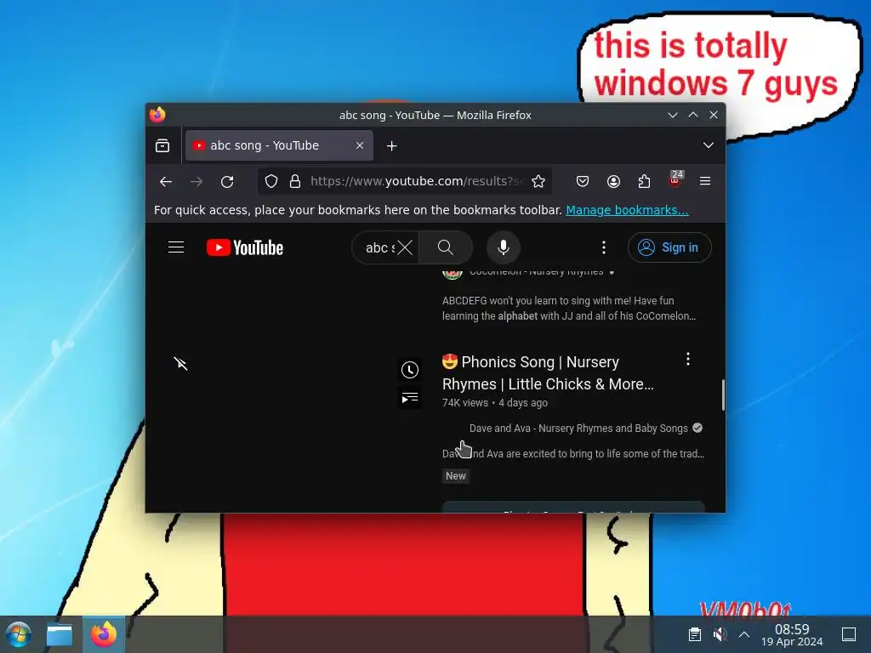Screen dimensions: 871x653
Task: Add Phonics Song to Watch later
Action: (410, 370)
